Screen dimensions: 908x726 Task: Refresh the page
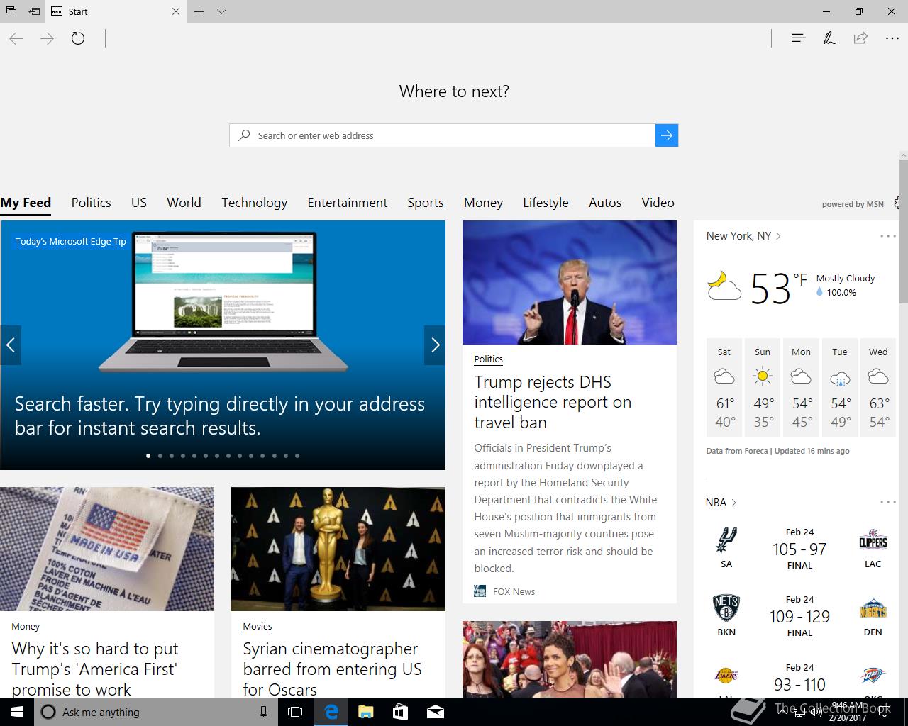click(78, 38)
